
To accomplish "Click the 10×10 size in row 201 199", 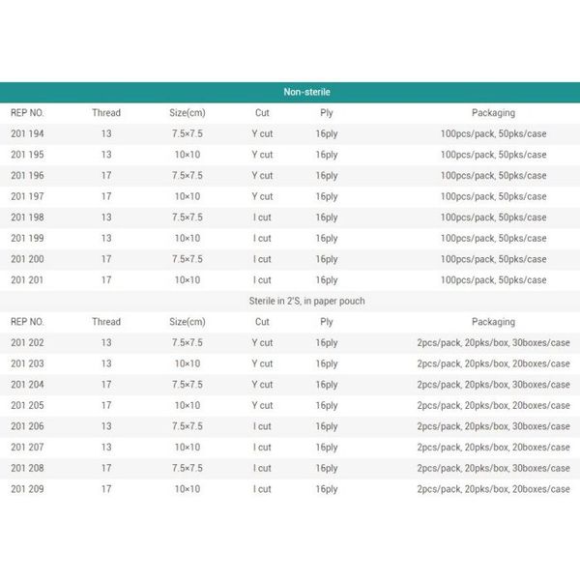I will click(x=188, y=238).
